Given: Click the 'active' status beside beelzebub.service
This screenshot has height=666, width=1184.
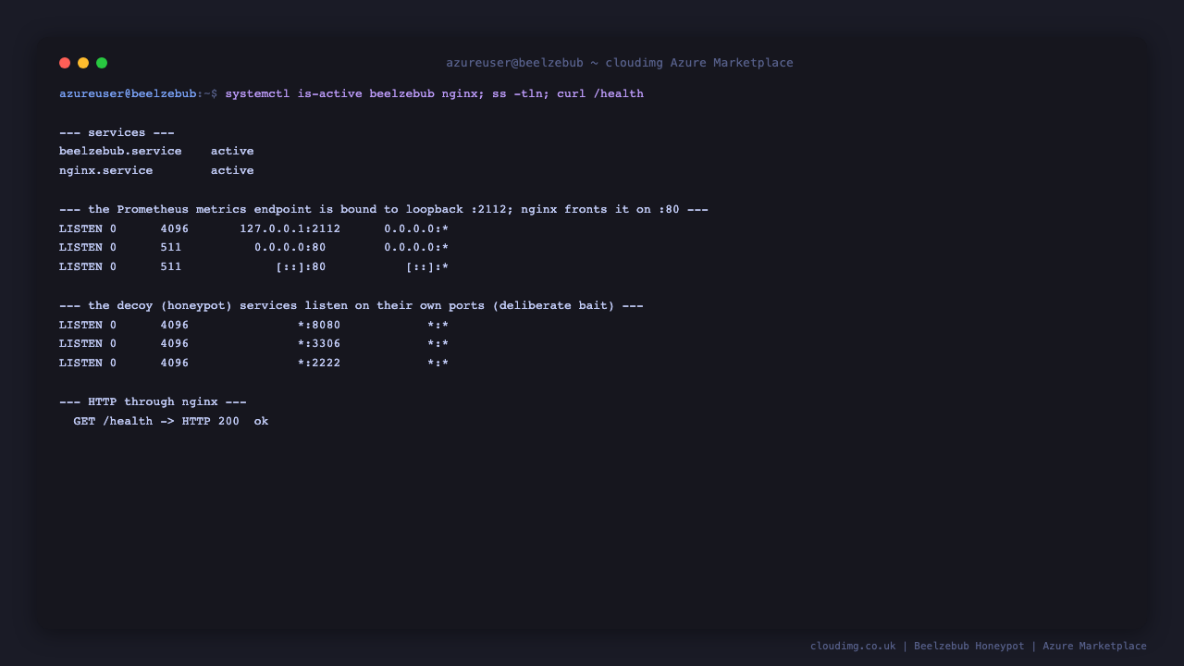Looking at the screenshot, I should click(x=232, y=151).
